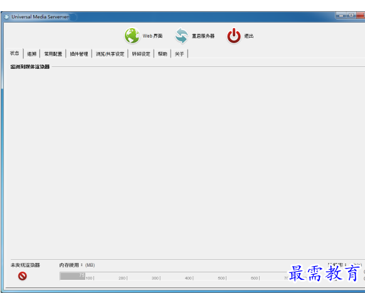The image size is (365, 293).
Task: Select the 插件管理 tab
Action: [79, 54]
